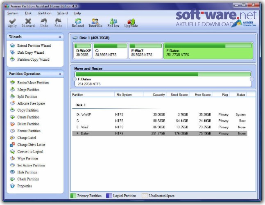The height and width of the screenshot is (205, 265).
Task: Open the Partition menu
Action: click(45, 13)
